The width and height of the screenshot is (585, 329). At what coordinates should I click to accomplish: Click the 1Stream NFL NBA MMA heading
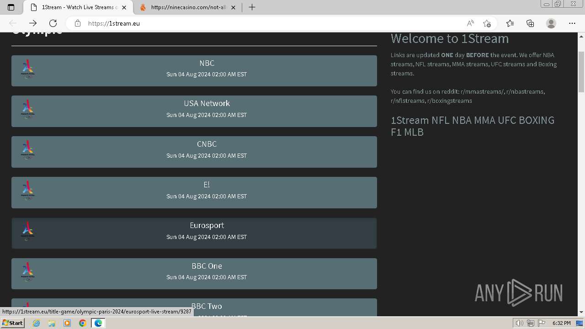[x=473, y=126]
